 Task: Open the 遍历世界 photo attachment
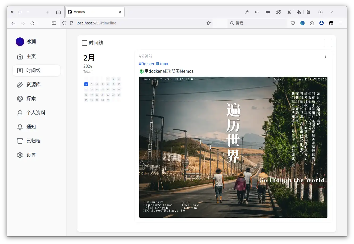(x=233, y=147)
